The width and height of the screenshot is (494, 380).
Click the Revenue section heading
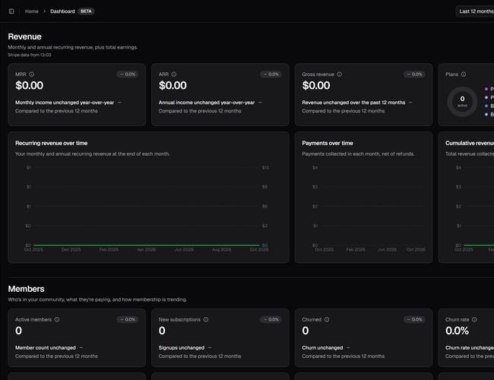24,36
